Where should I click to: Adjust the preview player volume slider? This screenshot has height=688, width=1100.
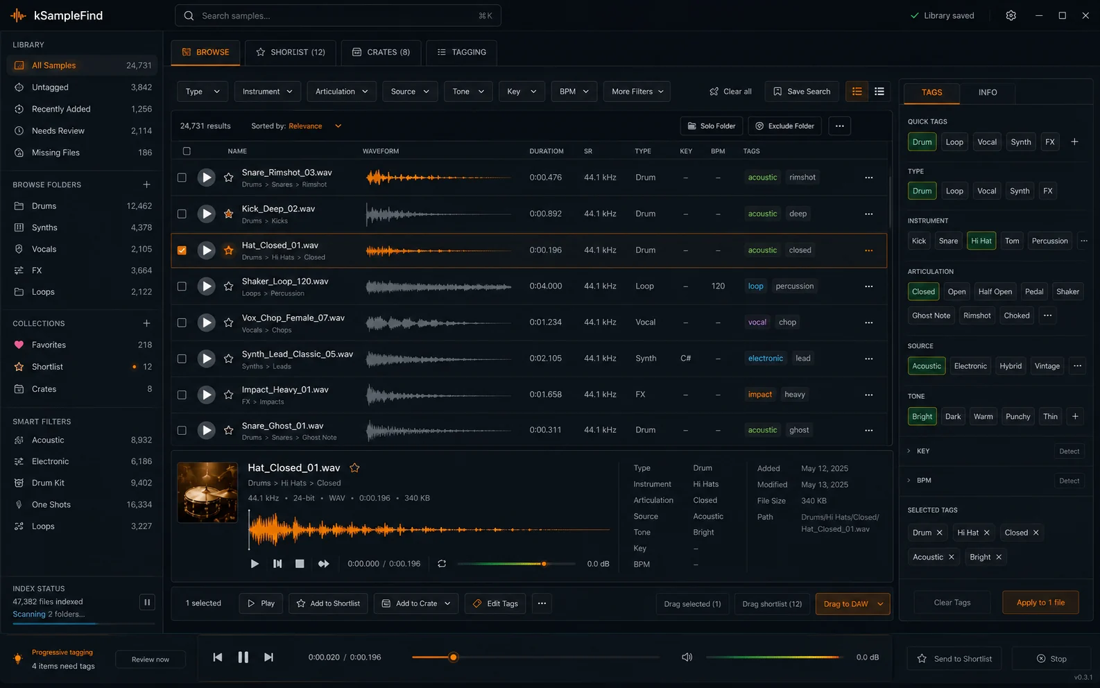(x=516, y=564)
